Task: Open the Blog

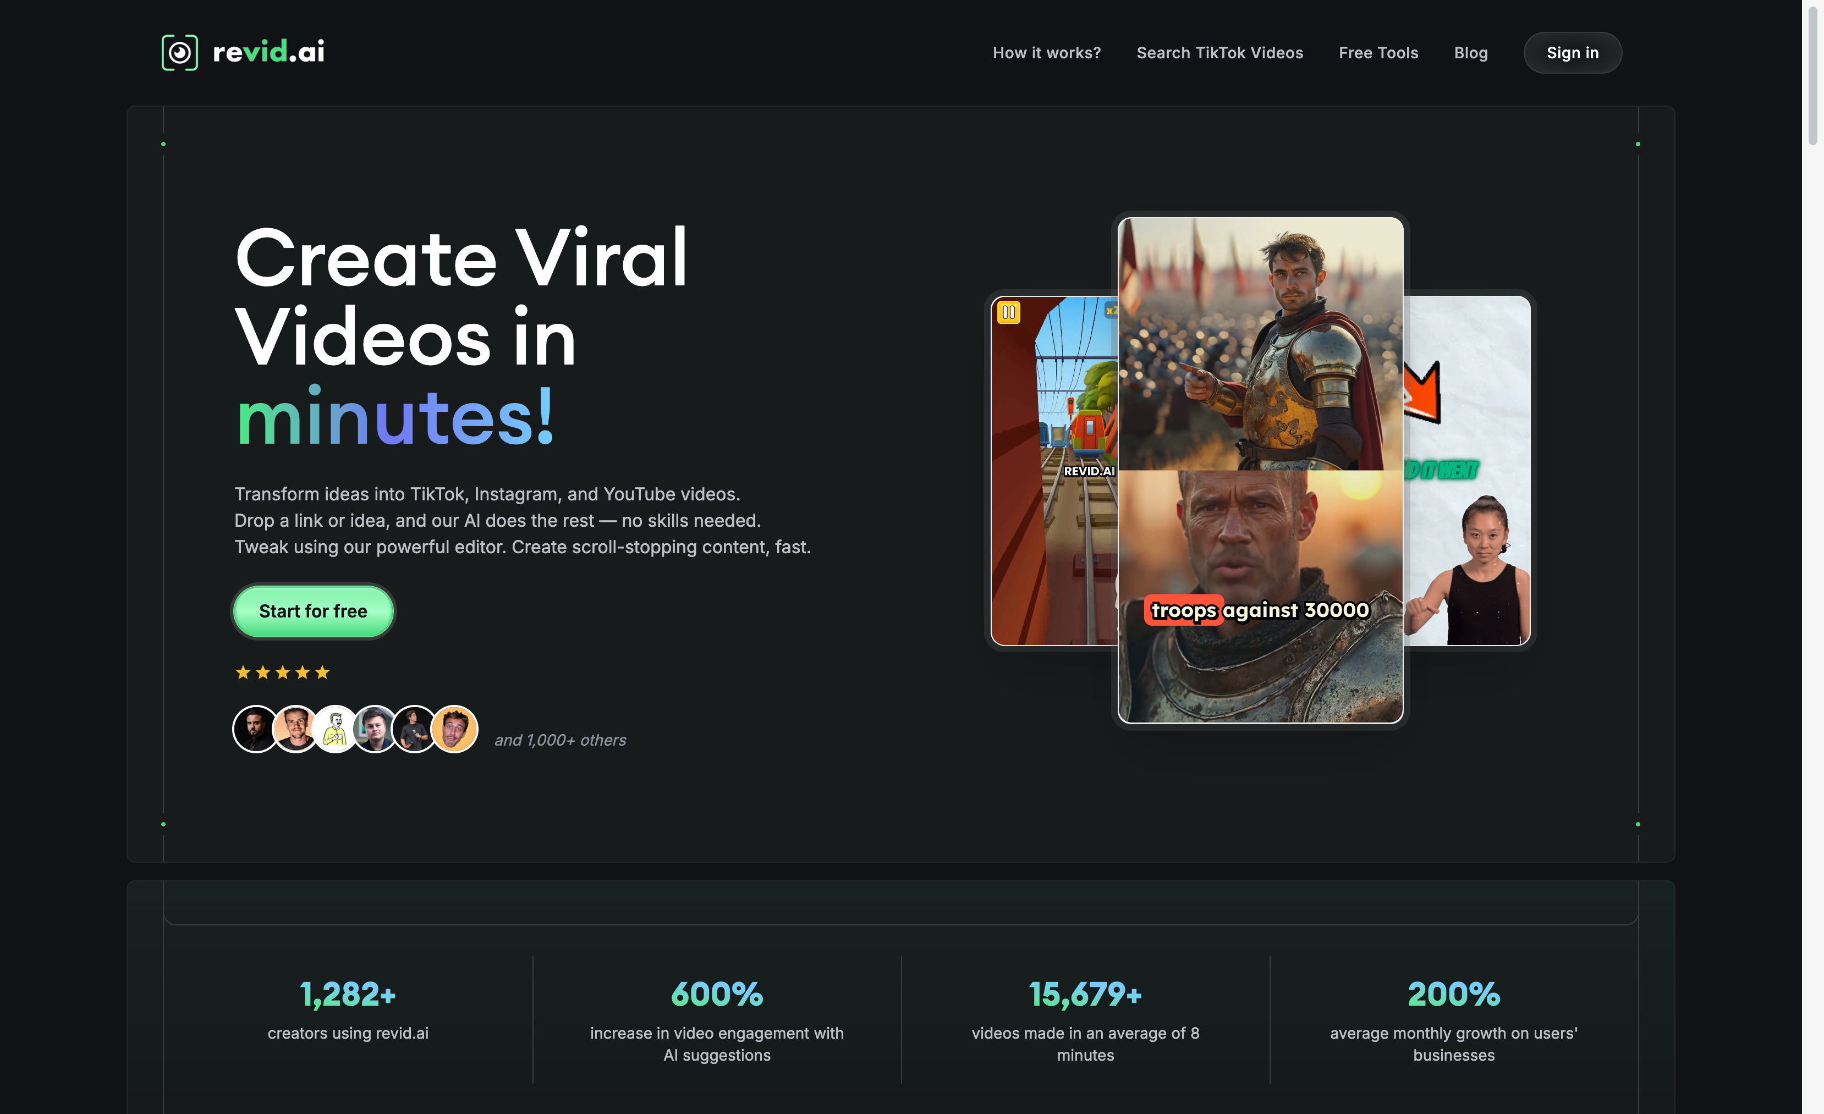Action: coord(1471,53)
